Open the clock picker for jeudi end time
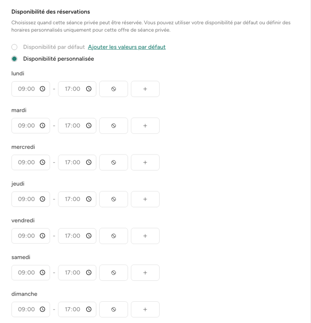311x323 pixels. coord(89,199)
